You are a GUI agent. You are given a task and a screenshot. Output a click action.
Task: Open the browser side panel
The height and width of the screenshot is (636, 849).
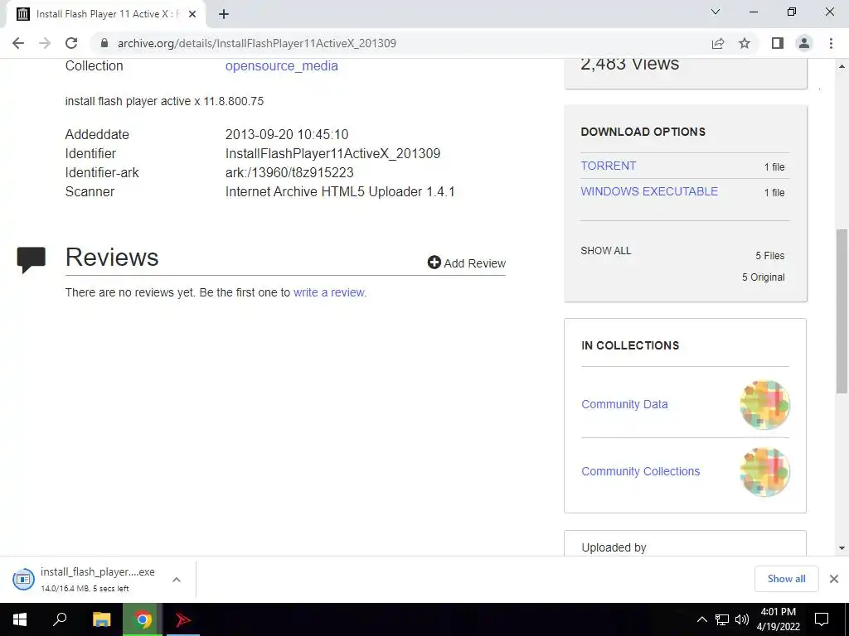(x=778, y=43)
